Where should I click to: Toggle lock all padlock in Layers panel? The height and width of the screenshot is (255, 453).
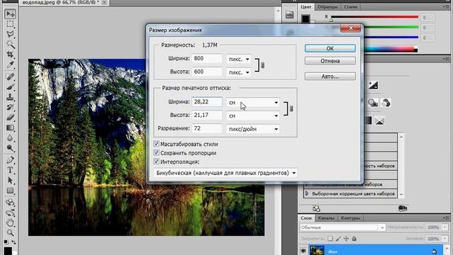(354, 239)
